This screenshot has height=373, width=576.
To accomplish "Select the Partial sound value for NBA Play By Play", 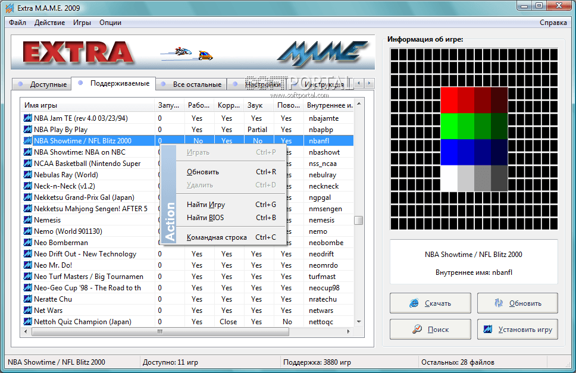I will [x=257, y=130].
